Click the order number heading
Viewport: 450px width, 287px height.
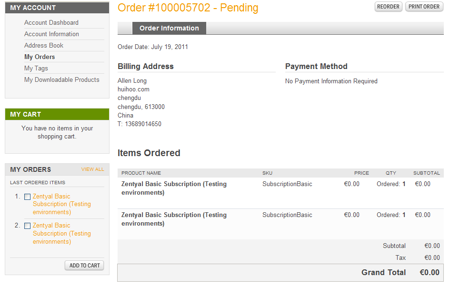click(x=188, y=8)
